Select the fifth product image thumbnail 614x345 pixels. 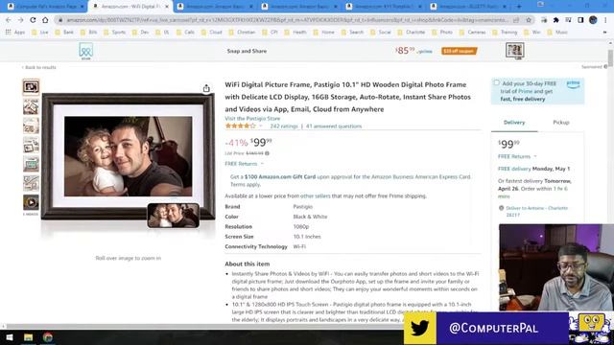click(31, 164)
